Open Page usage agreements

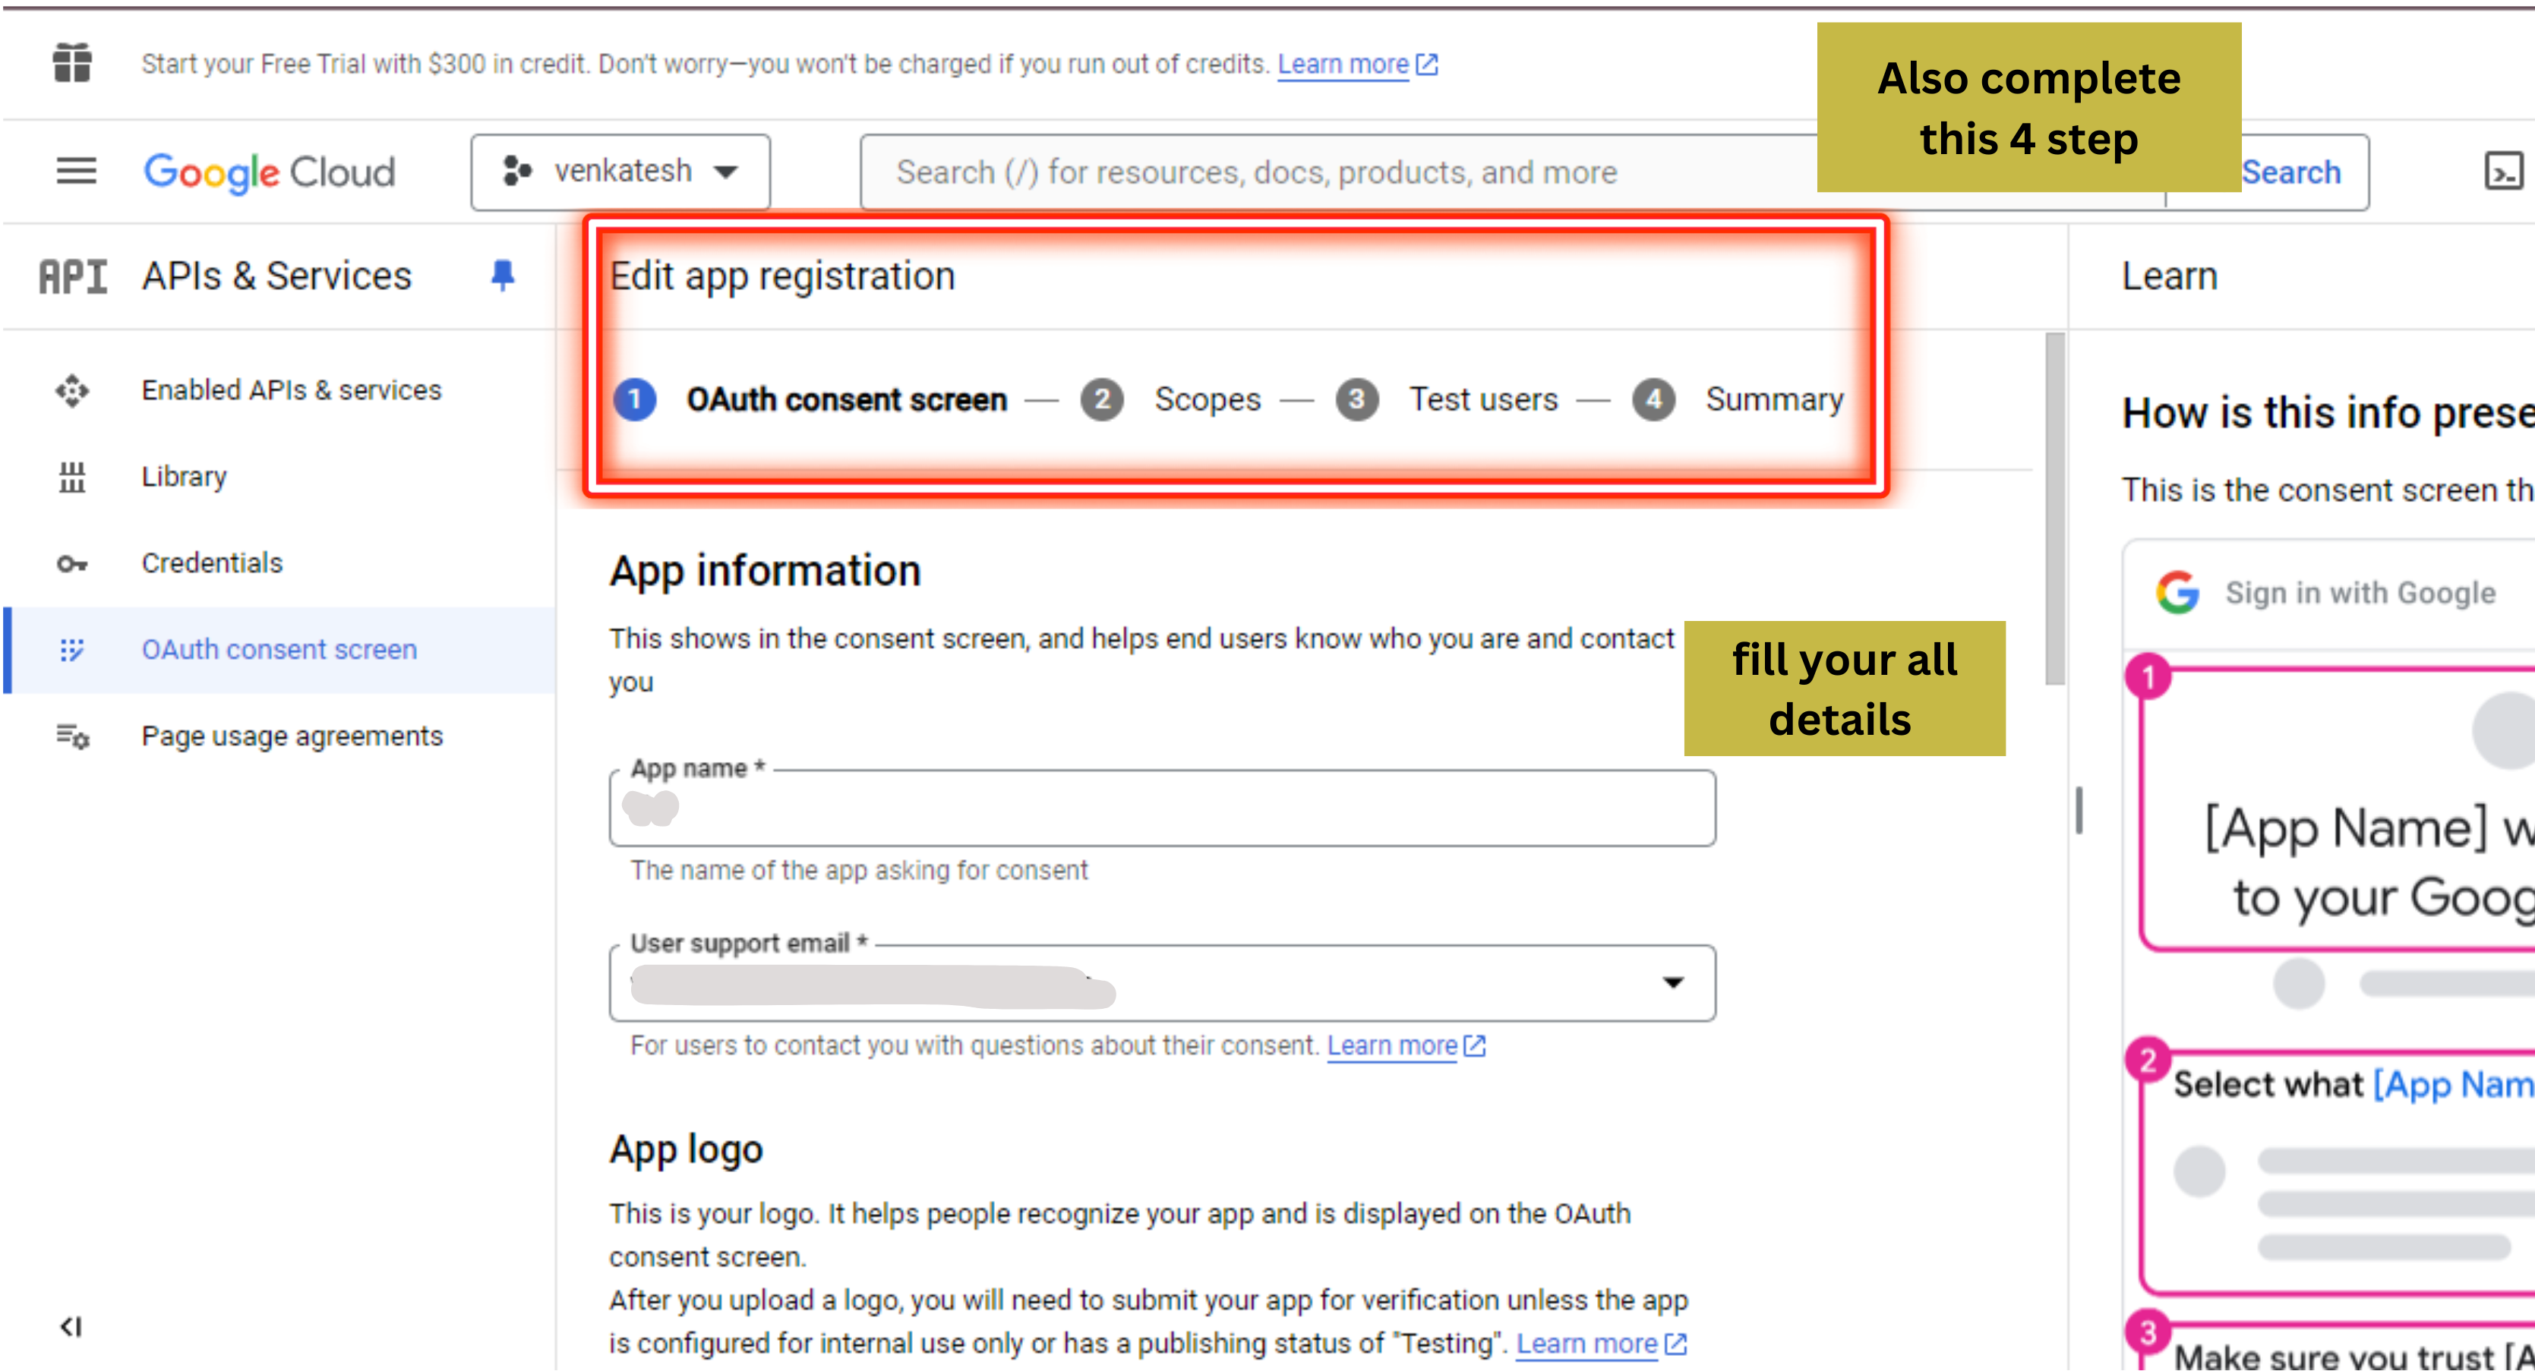coord(292,736)
